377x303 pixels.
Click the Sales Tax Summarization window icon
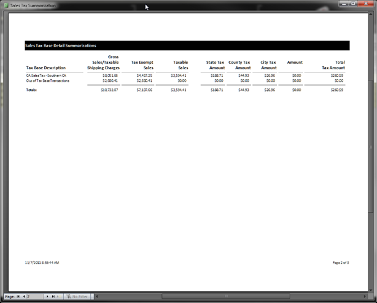(x=6, y=5)
